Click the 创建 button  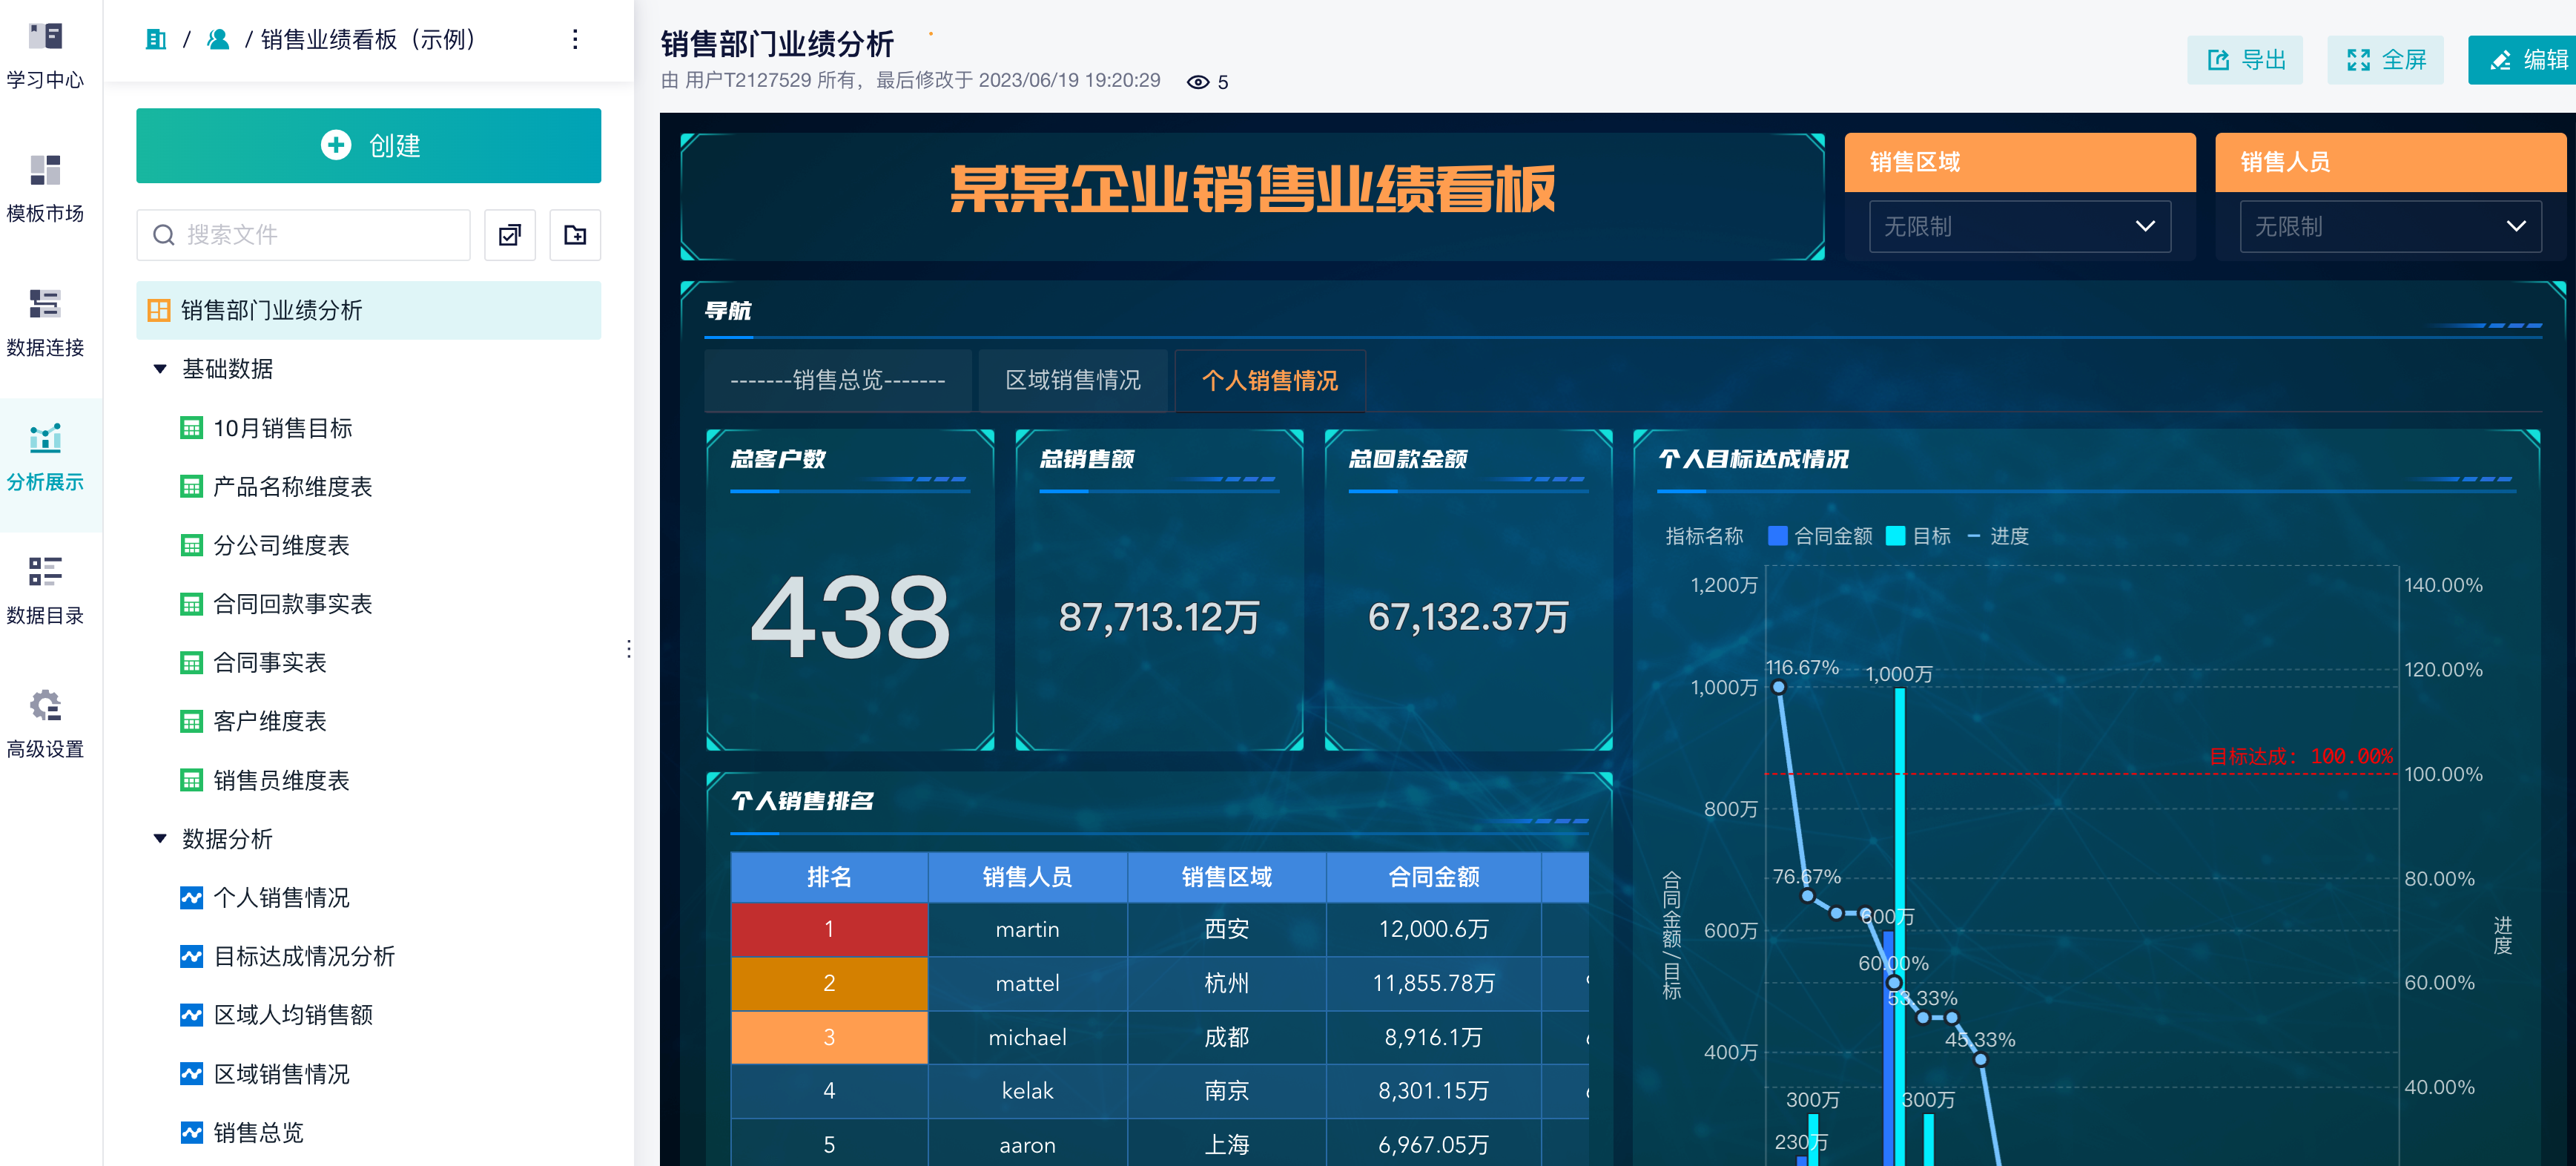pyautogui.click(x=368, y=146)
